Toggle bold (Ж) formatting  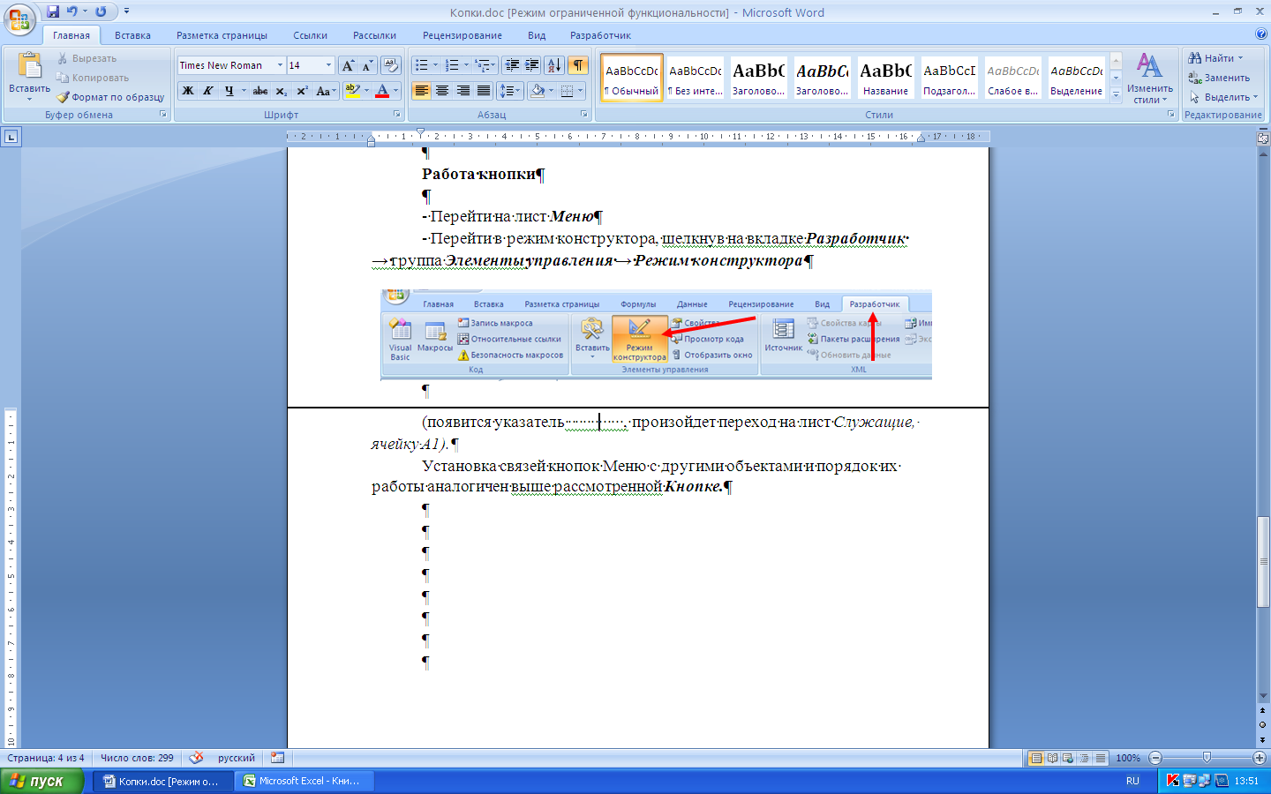(x=188, y=91)
